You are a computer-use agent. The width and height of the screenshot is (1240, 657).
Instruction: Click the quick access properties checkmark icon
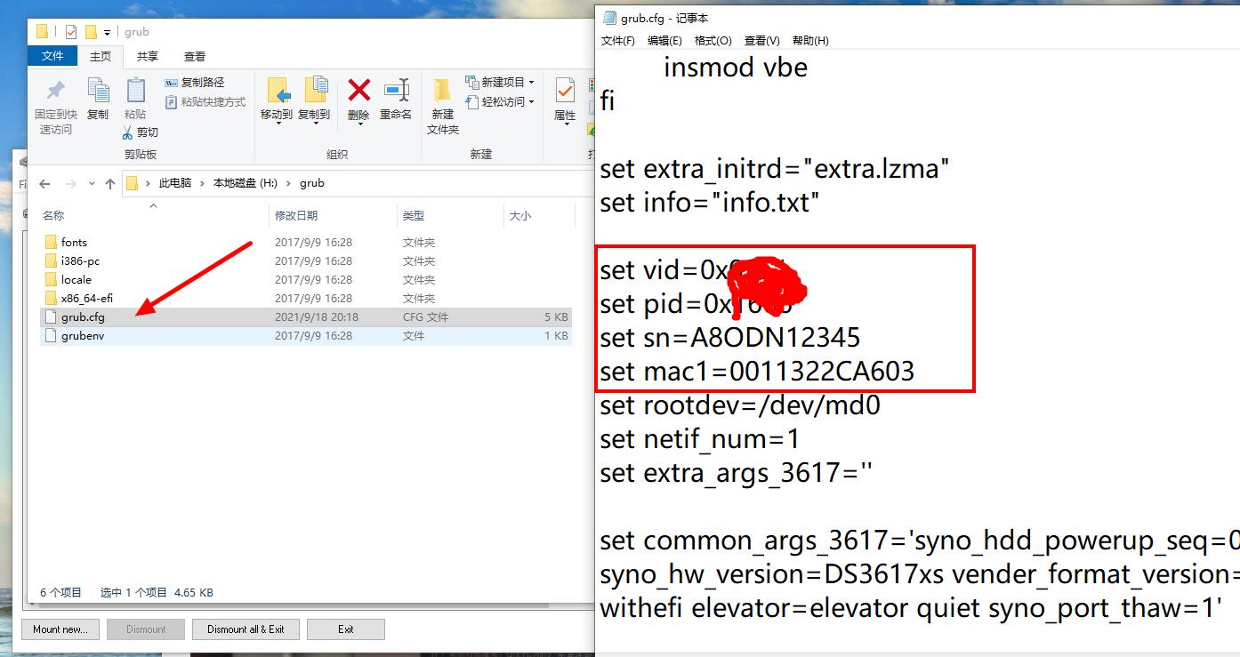[x=70, y=32]
